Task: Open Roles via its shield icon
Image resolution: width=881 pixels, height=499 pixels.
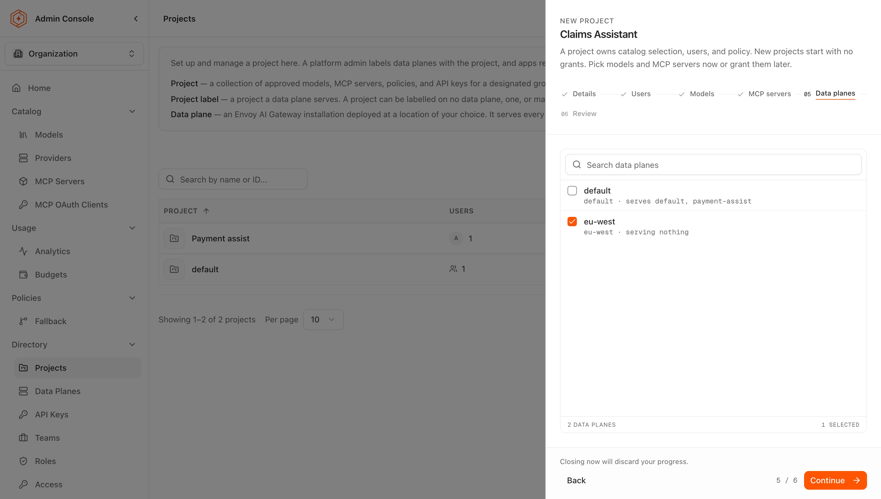Action: (x=23, y=461)
